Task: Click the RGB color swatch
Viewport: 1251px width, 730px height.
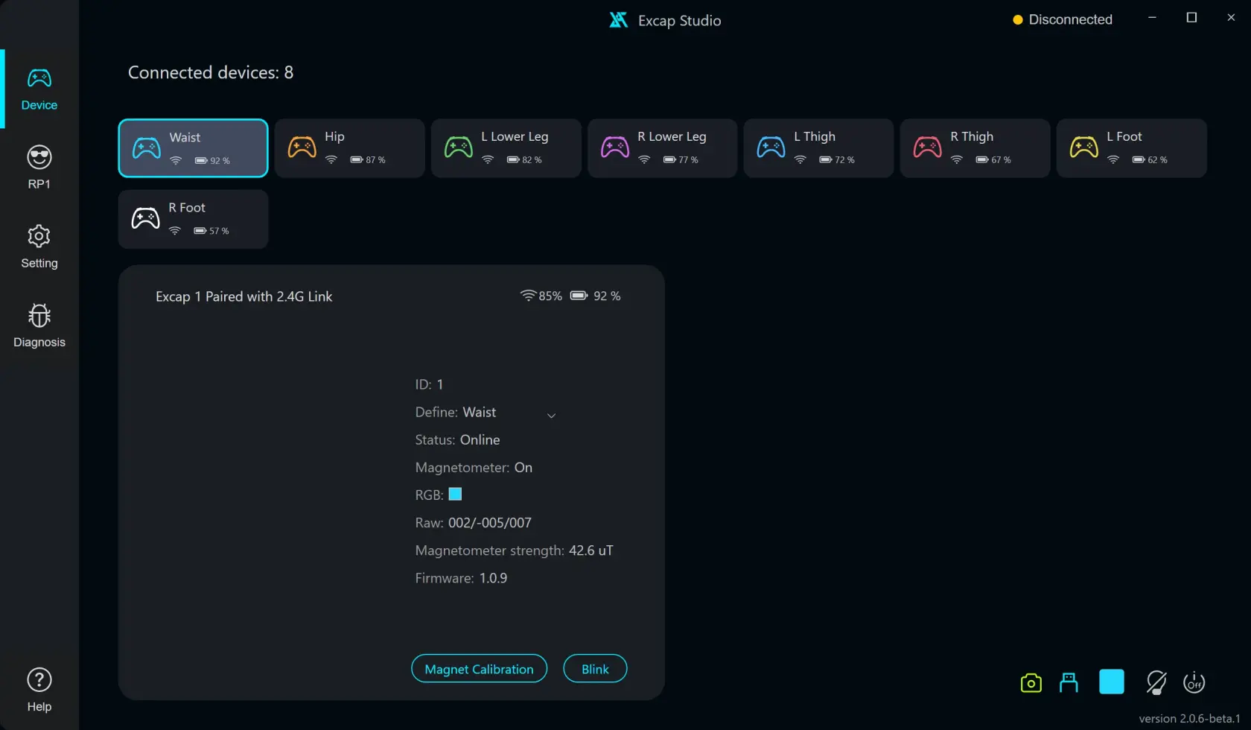Action: [x=455, y=494]
